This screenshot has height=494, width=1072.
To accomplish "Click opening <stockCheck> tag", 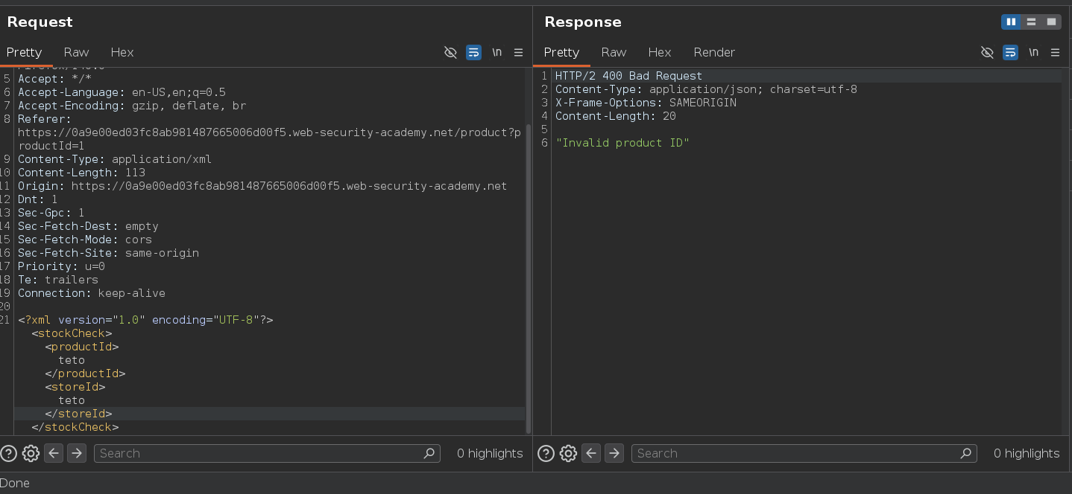I will click(x=72, y=333).
